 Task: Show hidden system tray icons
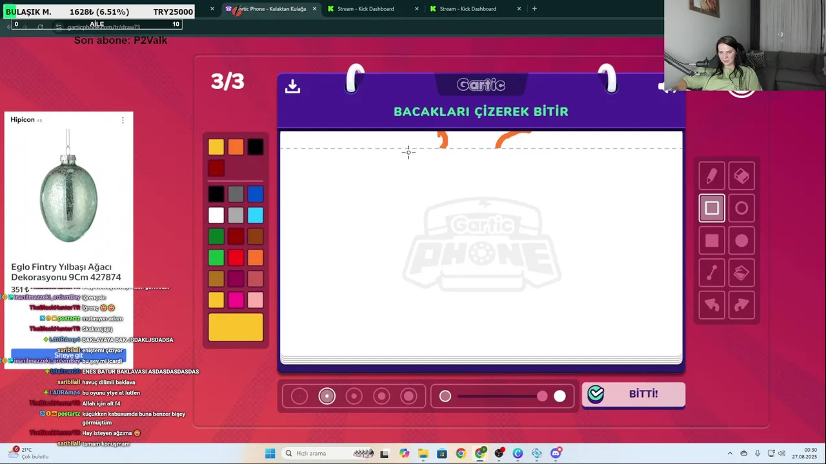click(x=730, y=453)
